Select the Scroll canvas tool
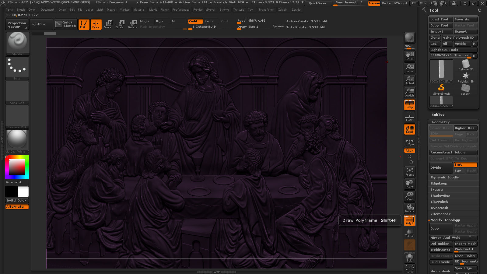The height and width of the screenshot is (274, 487). (409, 56)
